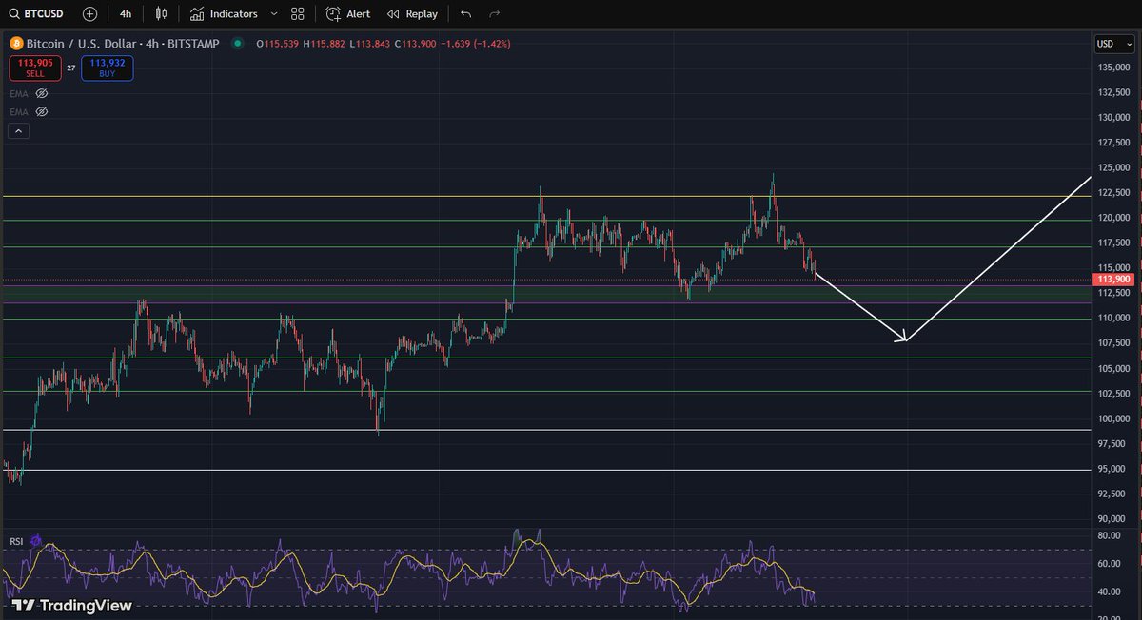The image size is (1142, 620).
Task: Collapse the chart legend with the arrow
Action: [x=18, y=130]
